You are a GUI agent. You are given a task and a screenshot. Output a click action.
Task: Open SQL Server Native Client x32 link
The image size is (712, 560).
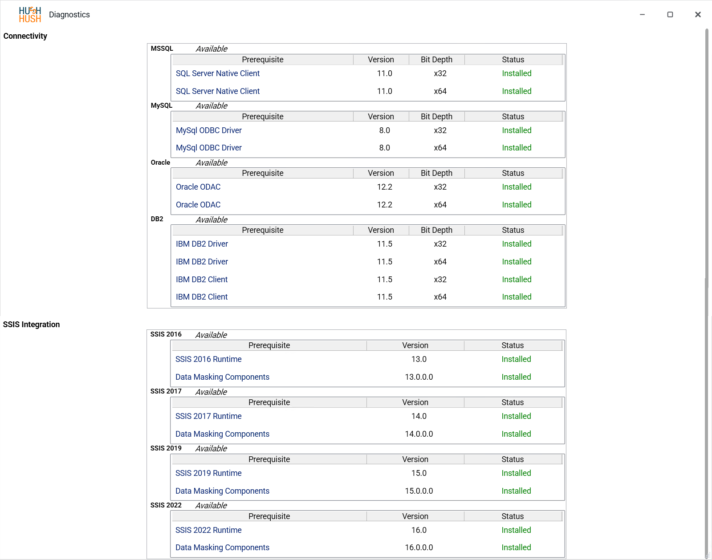217,73
